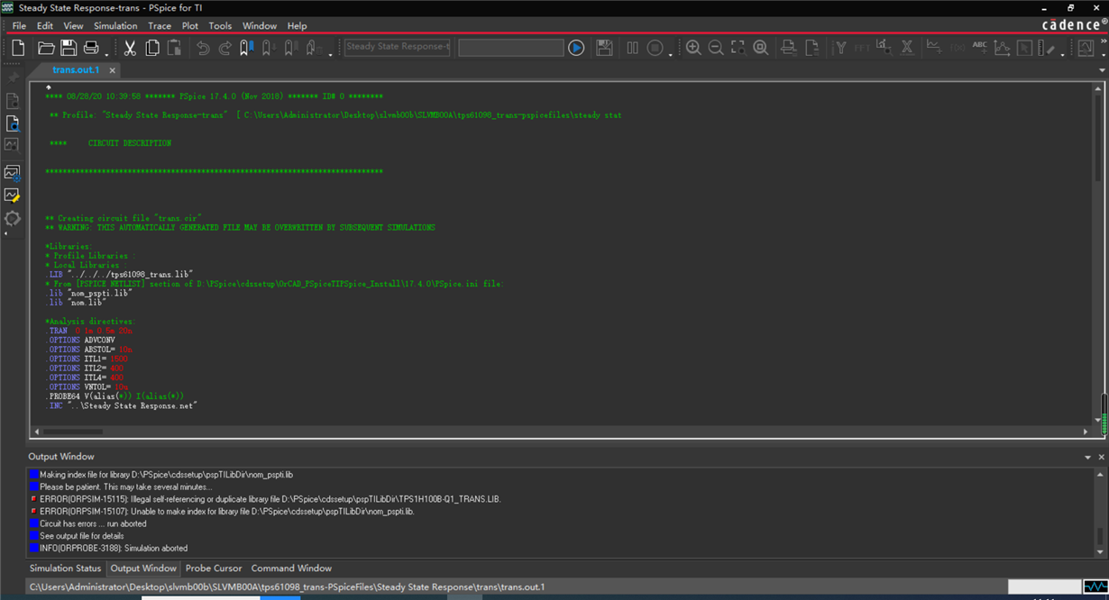The height and width of the screenshot is (600, 1109).
Task: Toggle FFT display
Action: 863,48
